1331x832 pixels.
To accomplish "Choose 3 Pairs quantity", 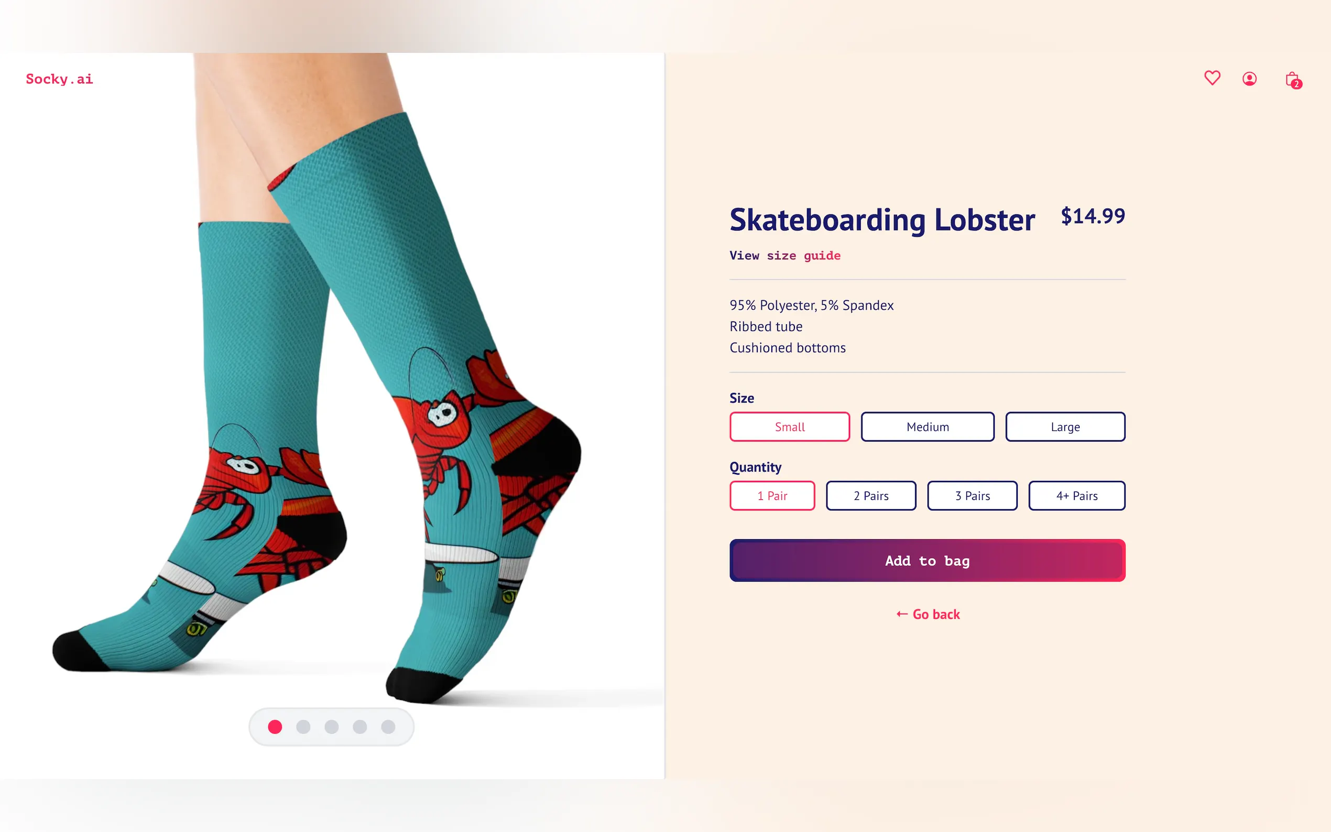I will [x=972, y=496].
